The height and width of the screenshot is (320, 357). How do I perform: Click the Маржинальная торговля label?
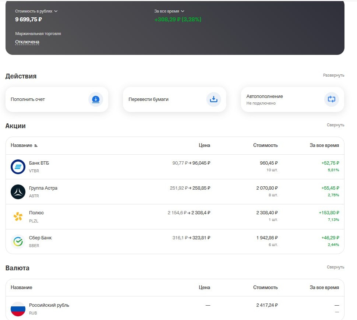tap(38, 34)
